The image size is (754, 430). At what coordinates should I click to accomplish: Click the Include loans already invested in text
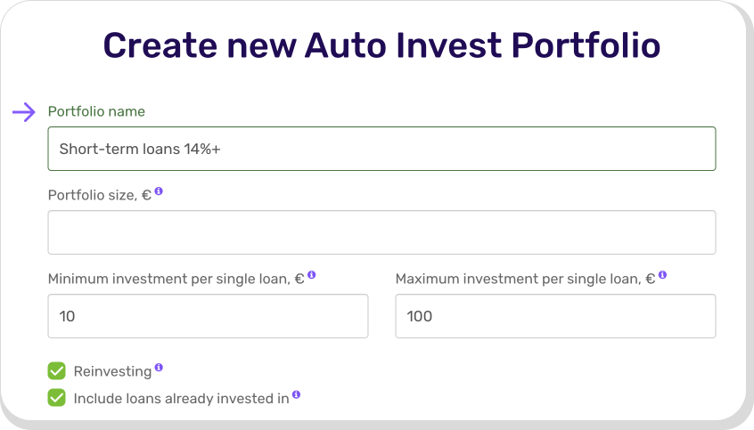coord(181,398)
